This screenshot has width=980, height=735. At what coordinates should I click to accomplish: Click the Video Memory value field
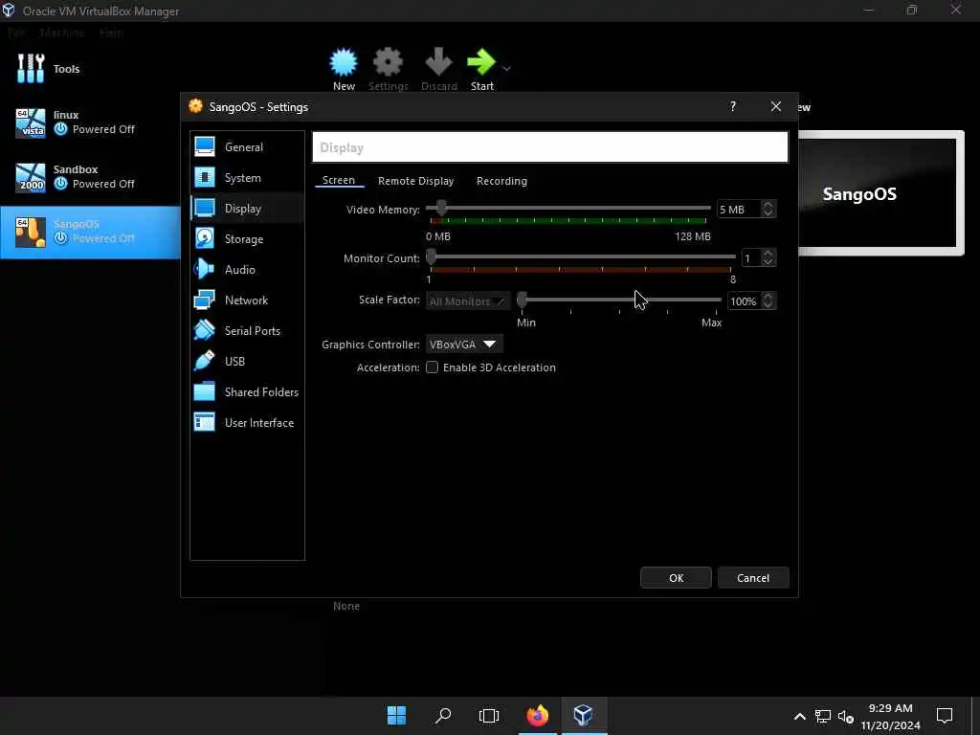pyautogui.click(x=738, y=210)
